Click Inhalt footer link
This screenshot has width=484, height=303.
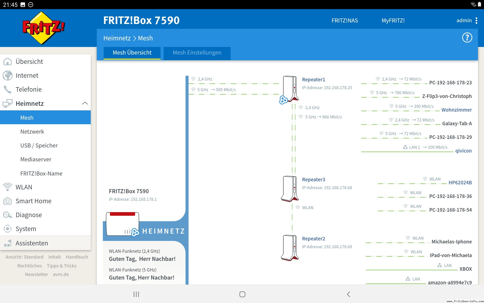(x=55, y=257)
